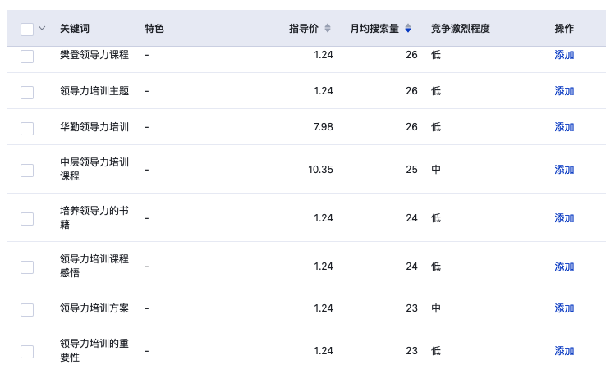The height and width of the screenshot is (374, 606).
Task: Sort by 指导价 column sort icon
Action: [328, 28]
